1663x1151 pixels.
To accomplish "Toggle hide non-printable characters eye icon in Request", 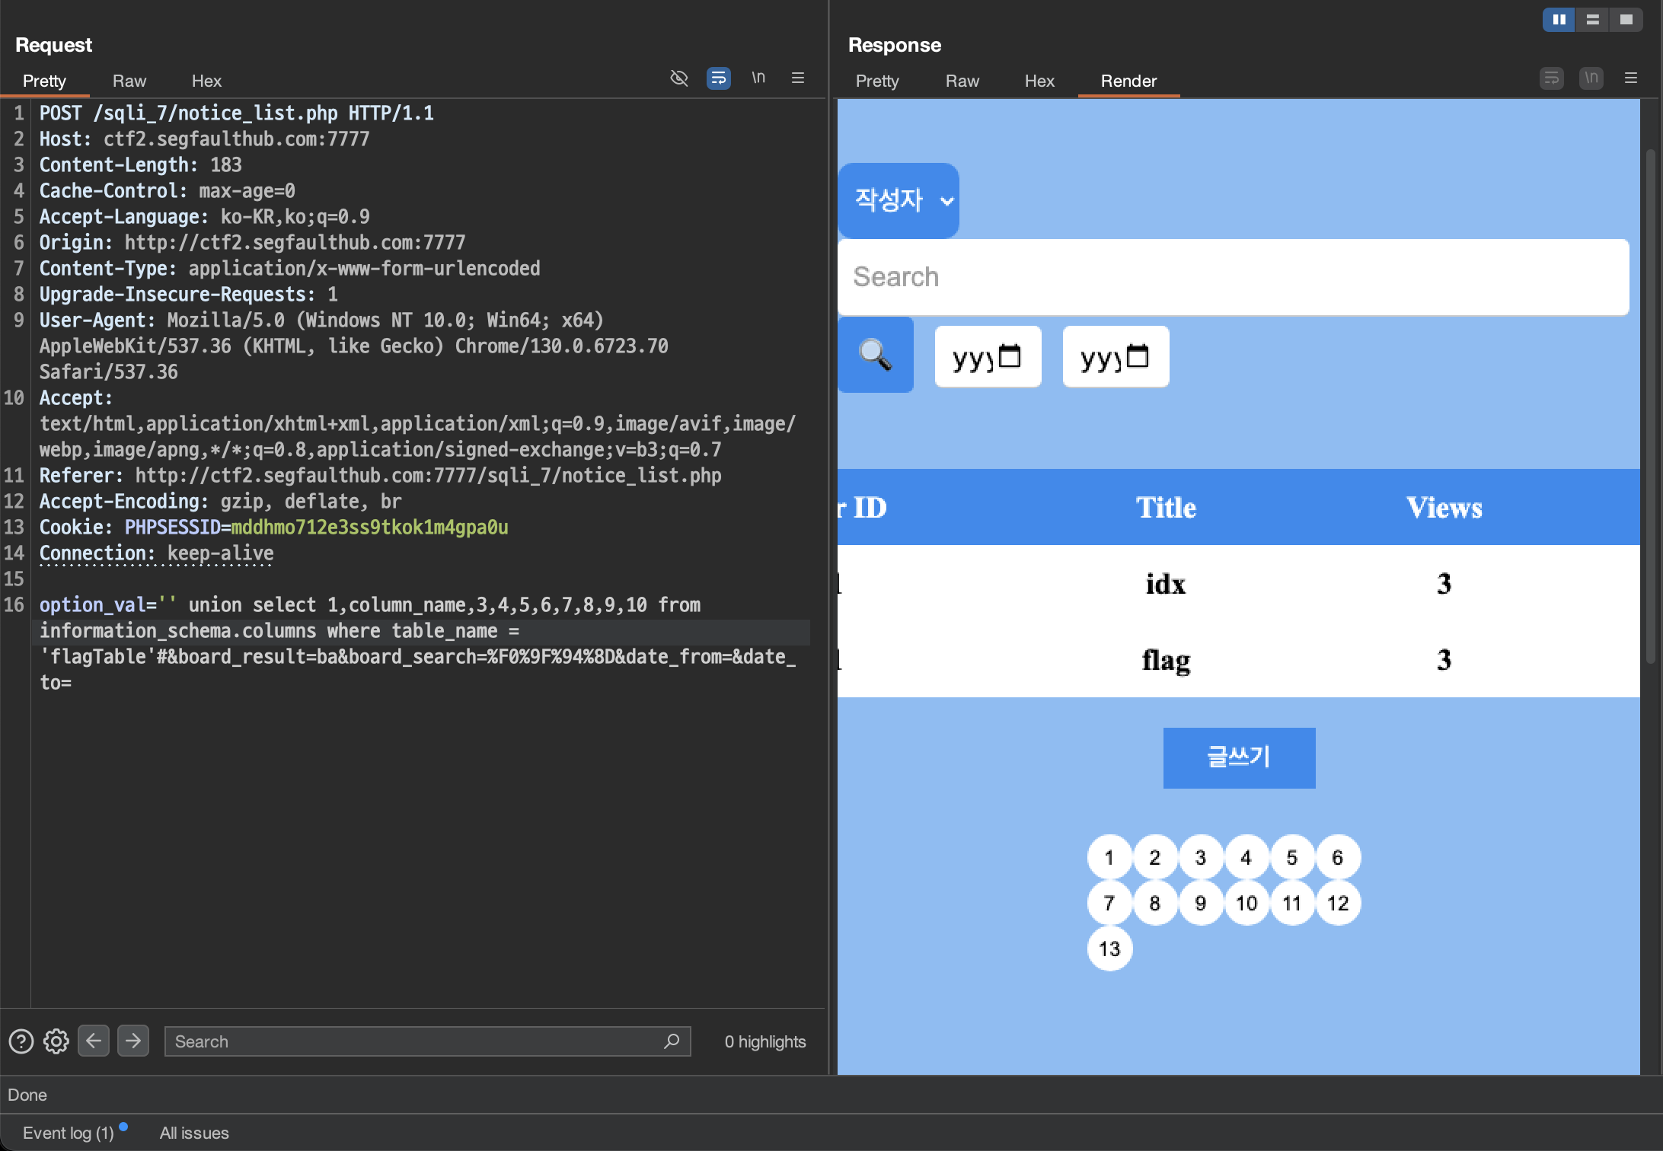I will coord(678,78).
